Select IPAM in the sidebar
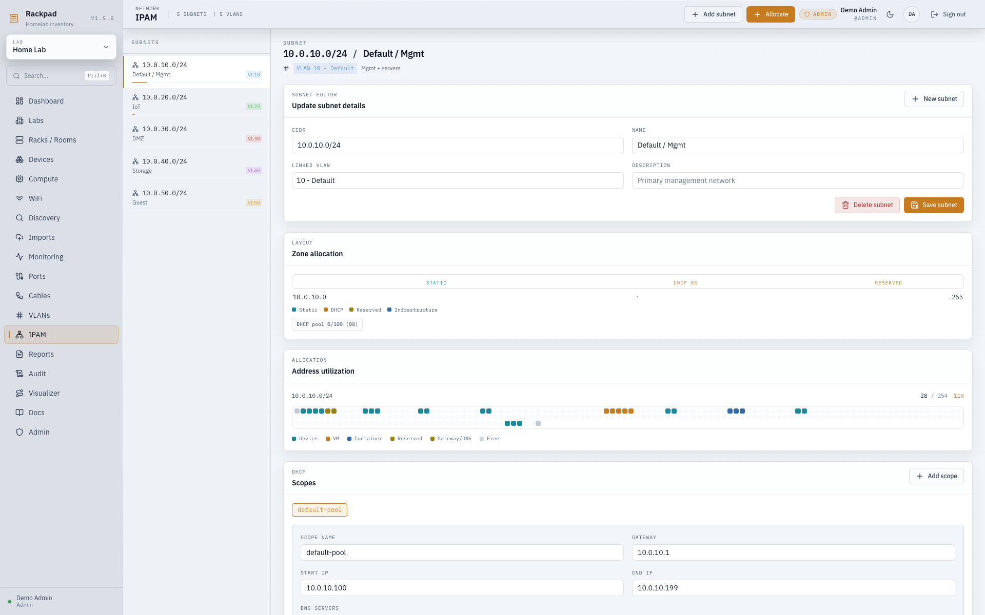The image size is (985, 615). coord(61,335)
